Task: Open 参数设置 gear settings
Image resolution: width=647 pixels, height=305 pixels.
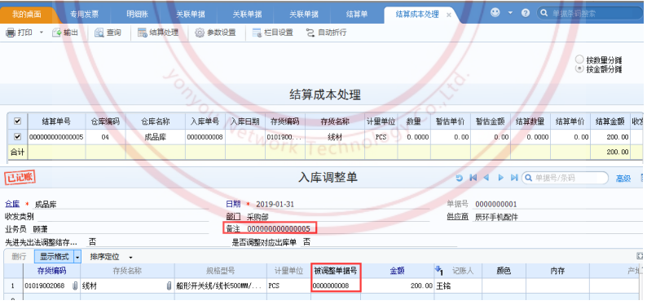Action: point(215,33)
